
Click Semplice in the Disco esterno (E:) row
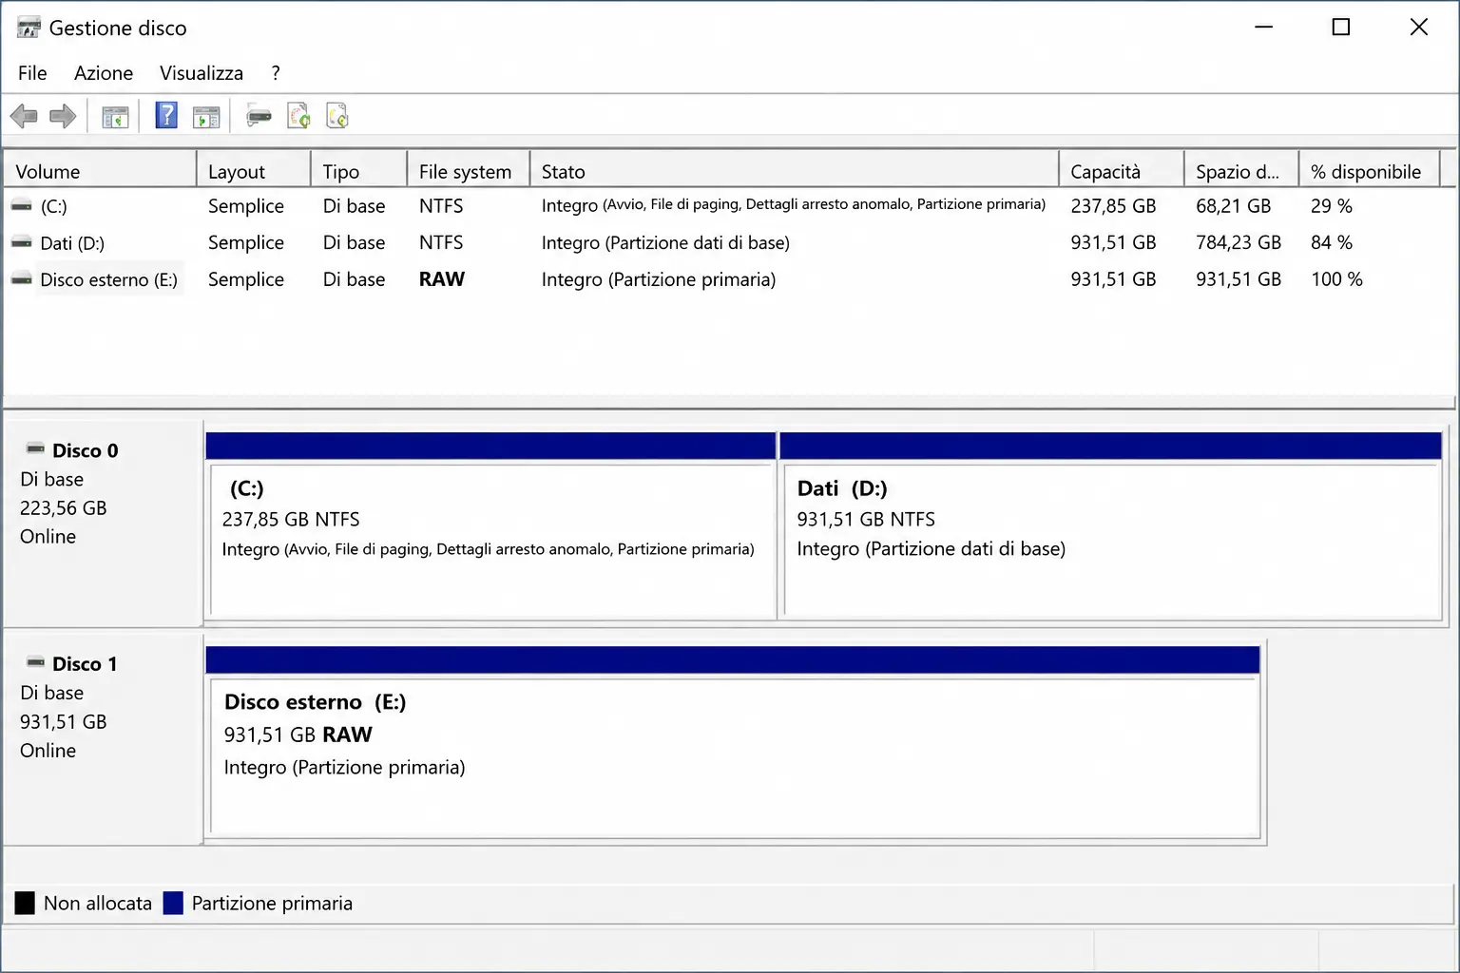(x=246, y=279)
